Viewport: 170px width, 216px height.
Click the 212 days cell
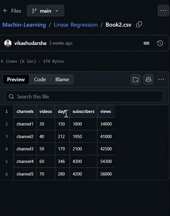tap(62, 137)
